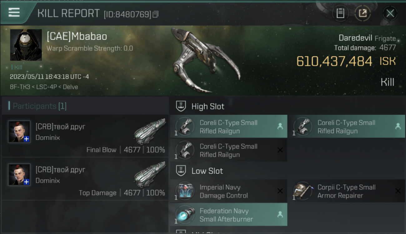Select the Corpii C-Type Small Armor Repairer icon
The height and width of the screenshot is (234, 406).
(x=303, y=191)
